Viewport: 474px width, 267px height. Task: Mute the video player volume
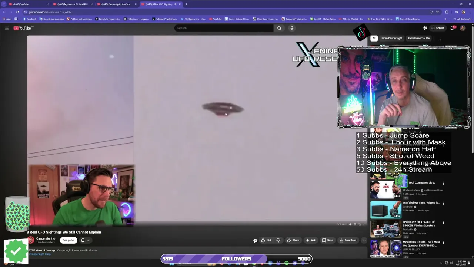[x=350, y=224]
